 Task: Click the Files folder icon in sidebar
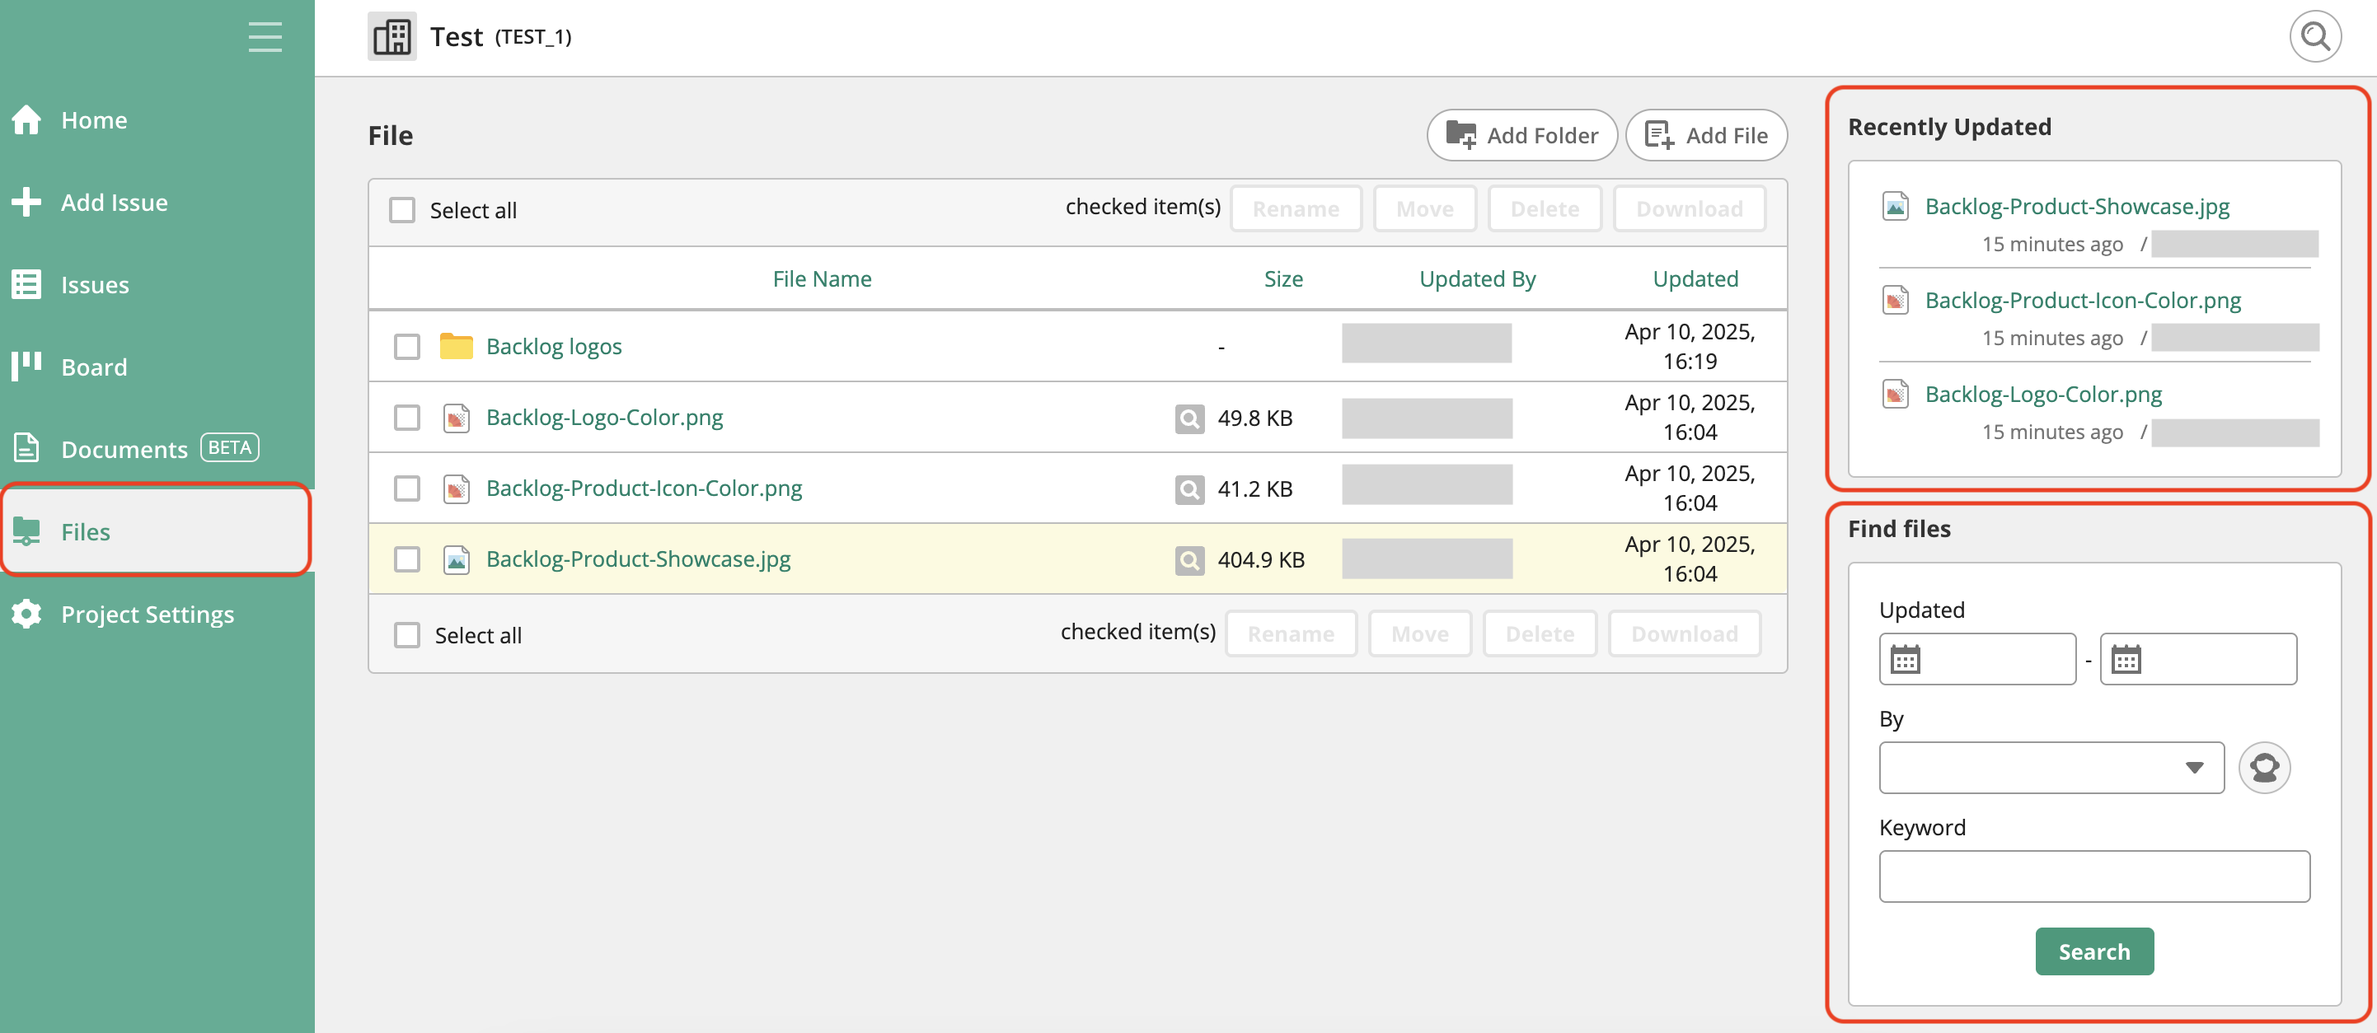26,531
